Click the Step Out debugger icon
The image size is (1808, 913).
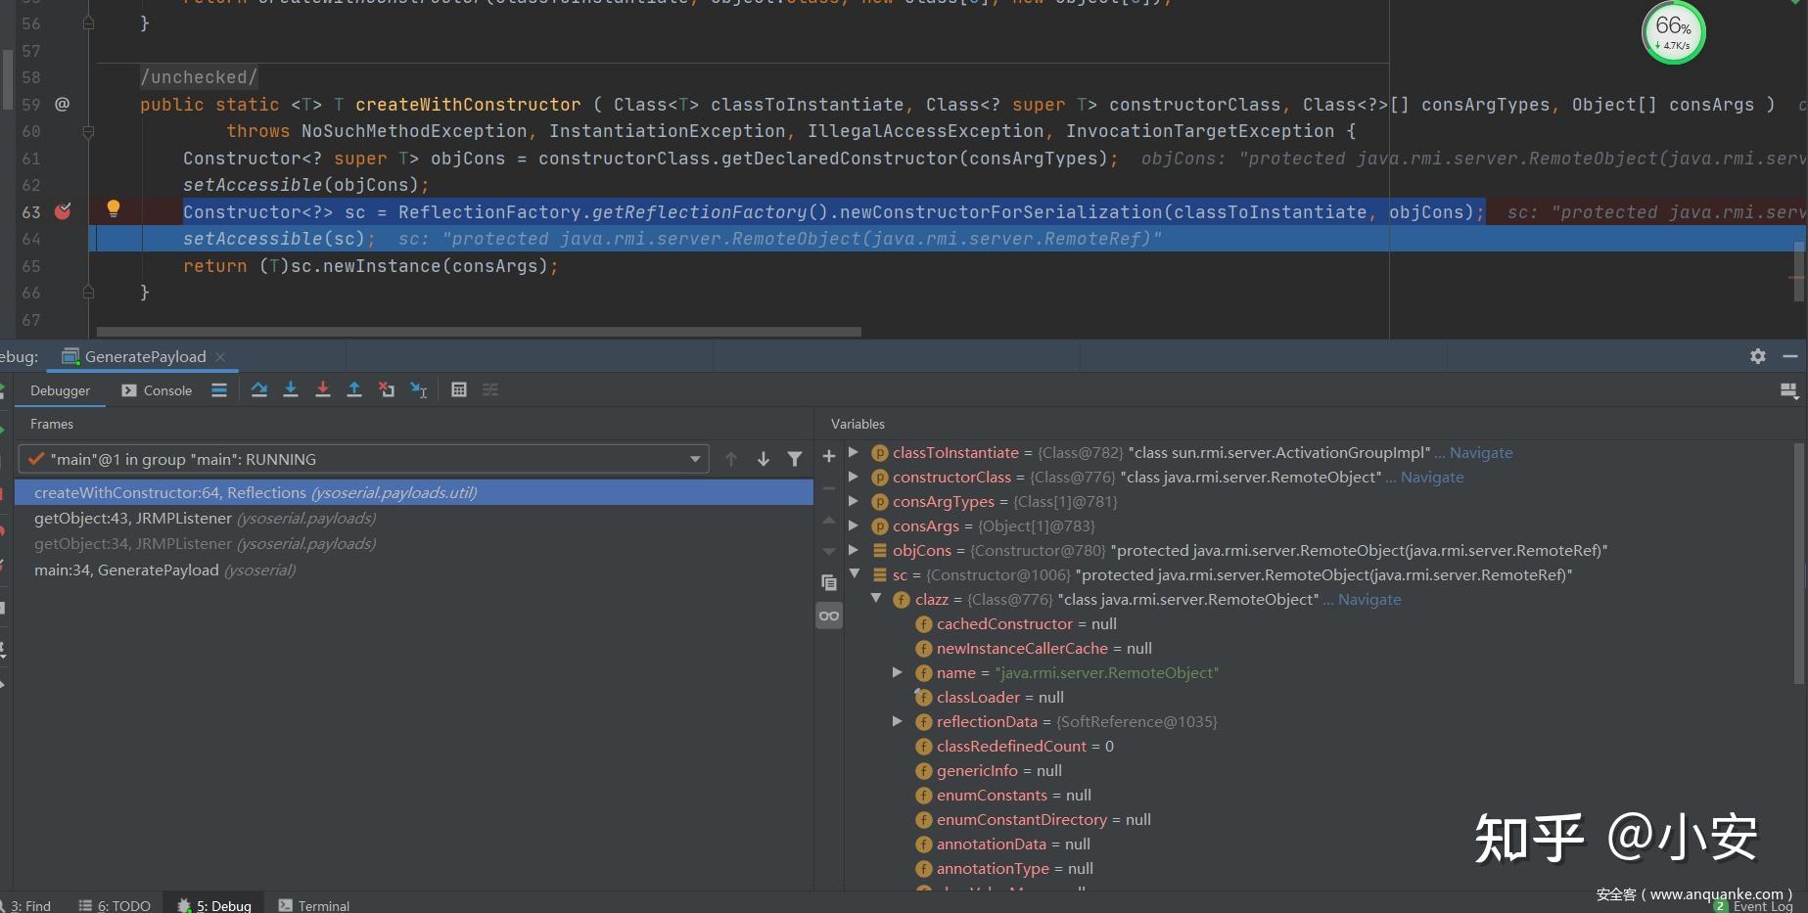tap(354, 389)
